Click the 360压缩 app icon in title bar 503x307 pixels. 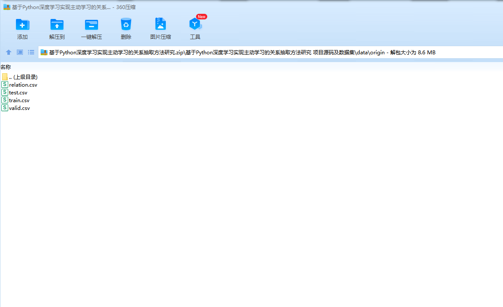click(x=7, y=7)
